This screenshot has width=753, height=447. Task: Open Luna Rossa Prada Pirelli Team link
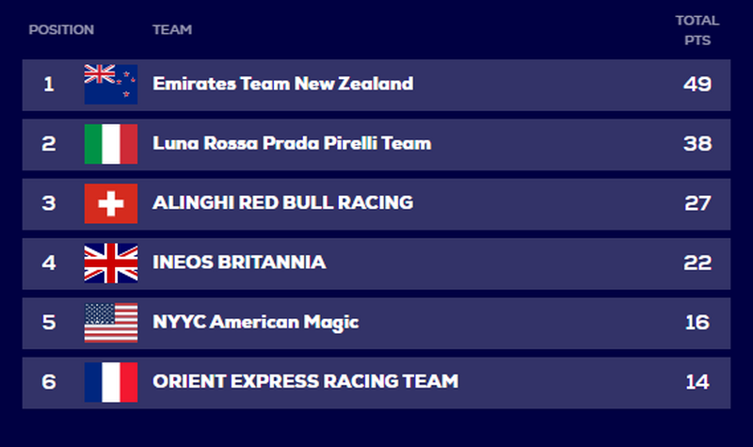click(x=292, y=144)
